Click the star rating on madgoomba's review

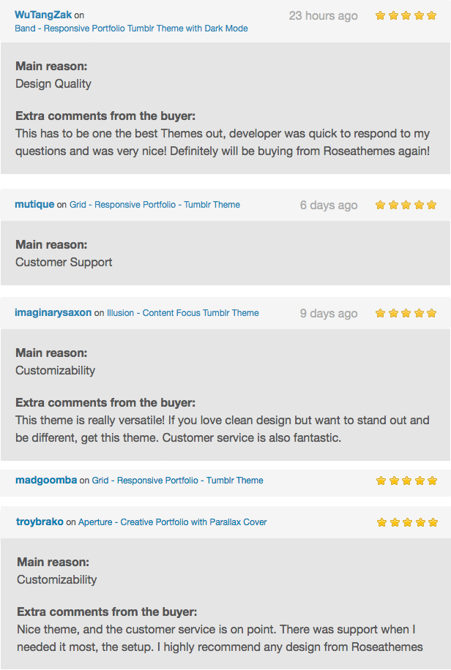click(406, 481)
